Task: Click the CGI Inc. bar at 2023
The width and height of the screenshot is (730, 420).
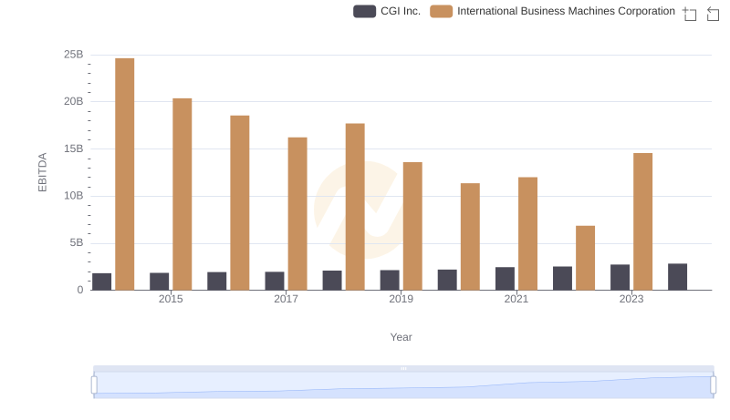Action: (x=620, y=277)
